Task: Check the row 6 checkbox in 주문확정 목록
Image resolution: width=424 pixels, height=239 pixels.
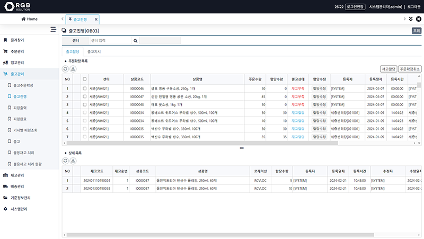Action: pos(85,129)
